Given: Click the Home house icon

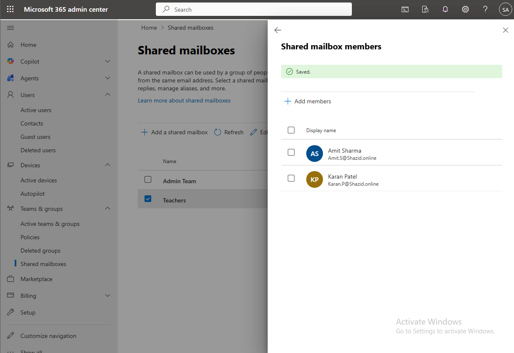Looking at the screenshot, I should point(11,45).
